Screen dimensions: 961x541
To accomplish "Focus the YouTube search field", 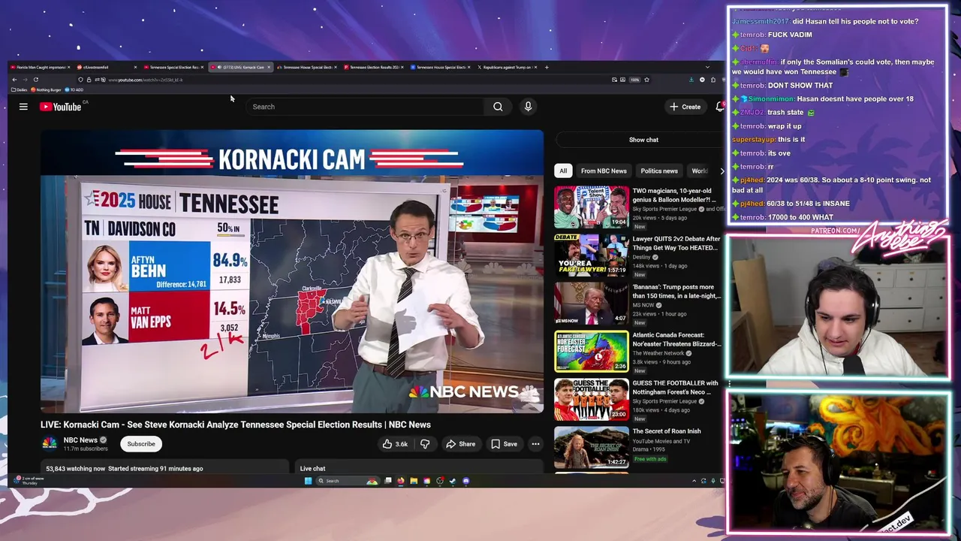I will coord(365,107).
